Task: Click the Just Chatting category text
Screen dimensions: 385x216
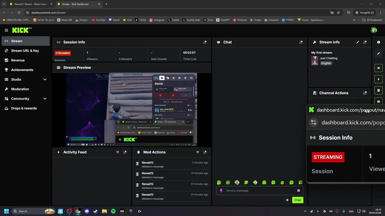Action: (328, 58)
